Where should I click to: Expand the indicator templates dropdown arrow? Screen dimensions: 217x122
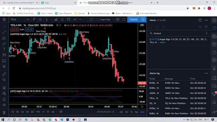point(51,19)
